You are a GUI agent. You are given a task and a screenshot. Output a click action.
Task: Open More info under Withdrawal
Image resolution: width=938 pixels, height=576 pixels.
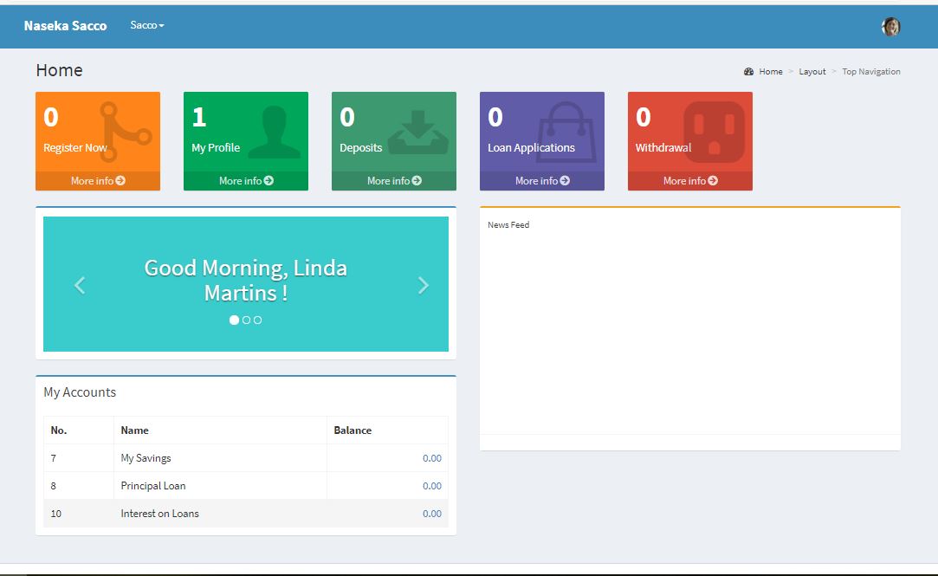[690, 181]
